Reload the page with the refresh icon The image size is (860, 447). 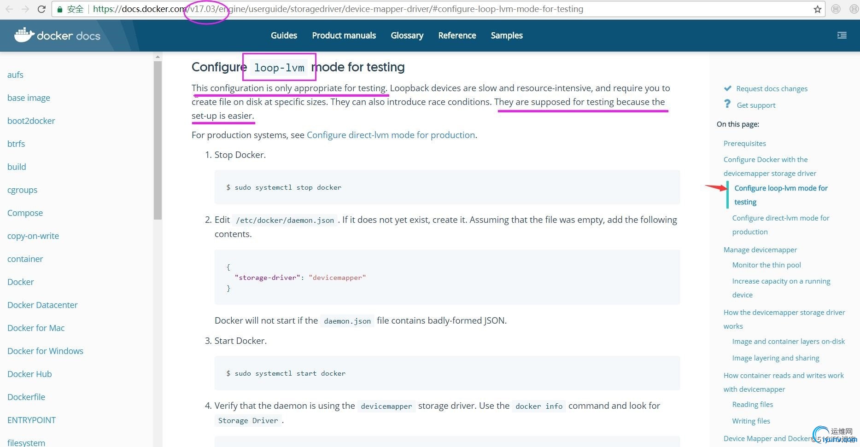click(41, 9)
